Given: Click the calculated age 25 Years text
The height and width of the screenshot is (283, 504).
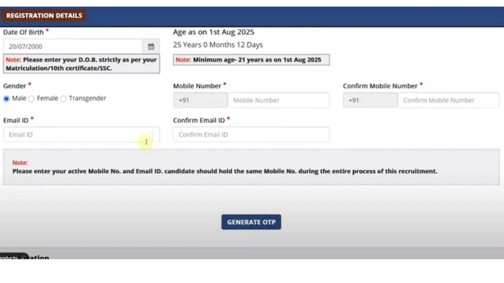Looking at the screenshot, I should [x=218, y=45].
